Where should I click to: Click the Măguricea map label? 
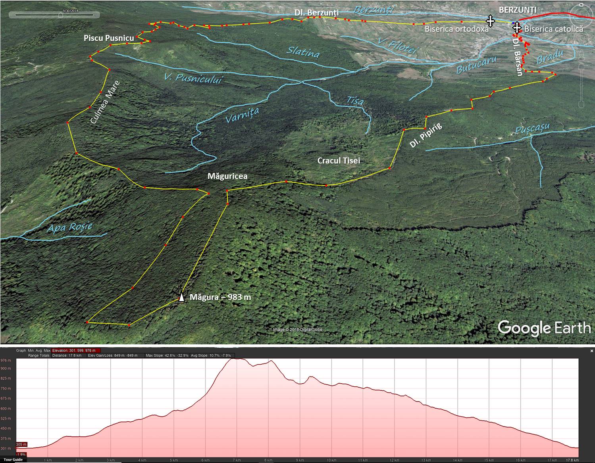pyautogui.click(x=227, y=176)
